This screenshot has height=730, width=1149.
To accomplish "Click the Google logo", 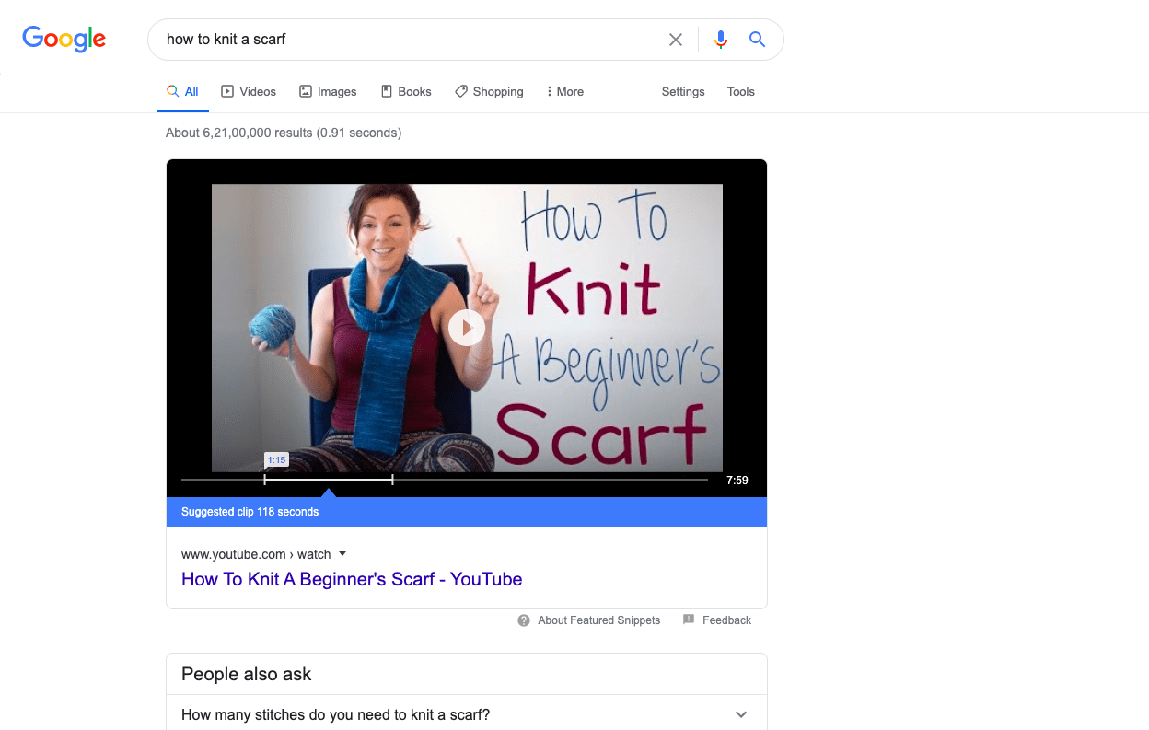I will [64, 39].
